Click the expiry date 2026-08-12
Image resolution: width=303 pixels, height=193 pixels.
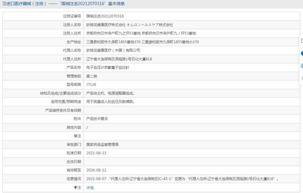coord(96,170)
